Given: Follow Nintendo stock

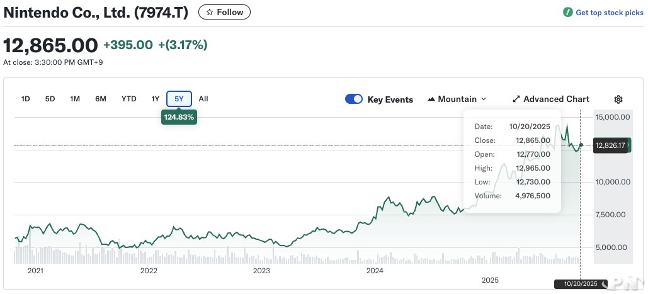Looking at the screenshot, I should click(x=224, y=12).
